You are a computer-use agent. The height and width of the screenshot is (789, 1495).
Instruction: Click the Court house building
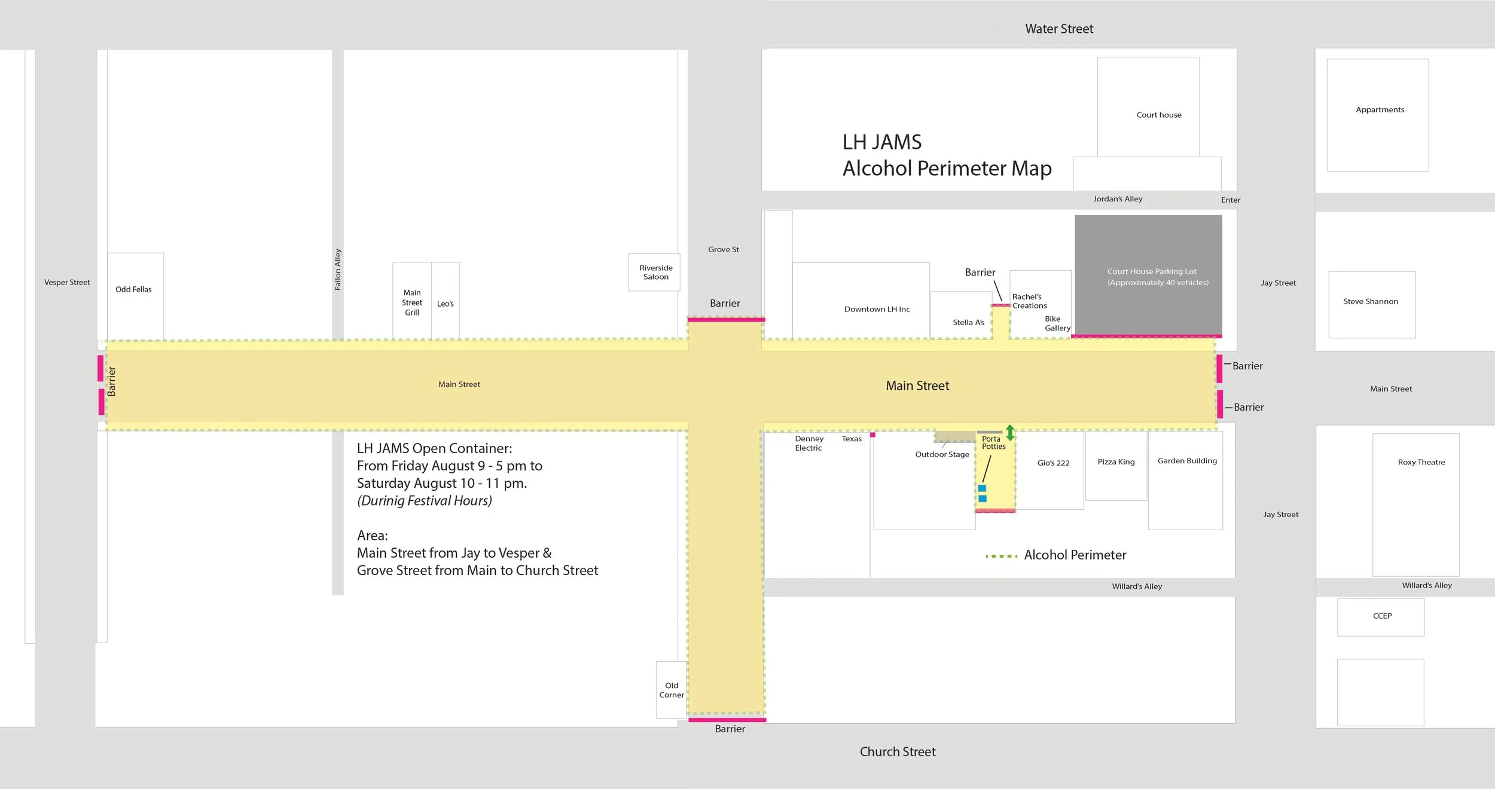tap(1148, 108)
